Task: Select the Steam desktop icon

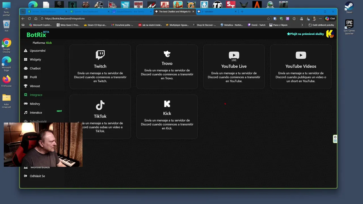Action: pyautogui.click(x=349, y=8)
